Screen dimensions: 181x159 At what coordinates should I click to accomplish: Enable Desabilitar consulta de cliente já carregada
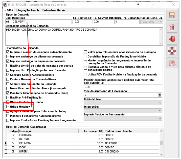(8, 88)
